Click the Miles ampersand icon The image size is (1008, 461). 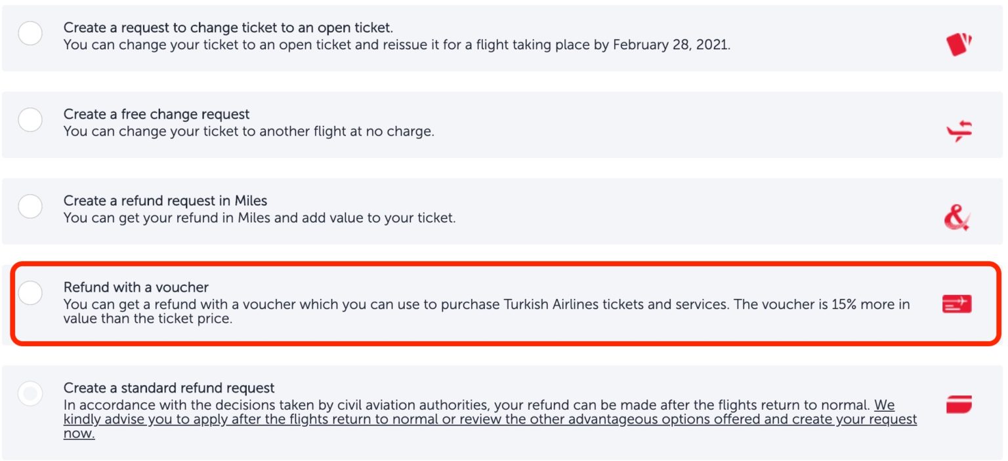(957, 214)
